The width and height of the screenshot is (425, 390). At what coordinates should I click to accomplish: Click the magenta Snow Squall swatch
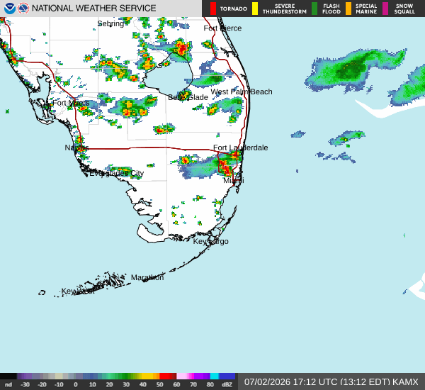pyautogui.click(x=385, y=9)
